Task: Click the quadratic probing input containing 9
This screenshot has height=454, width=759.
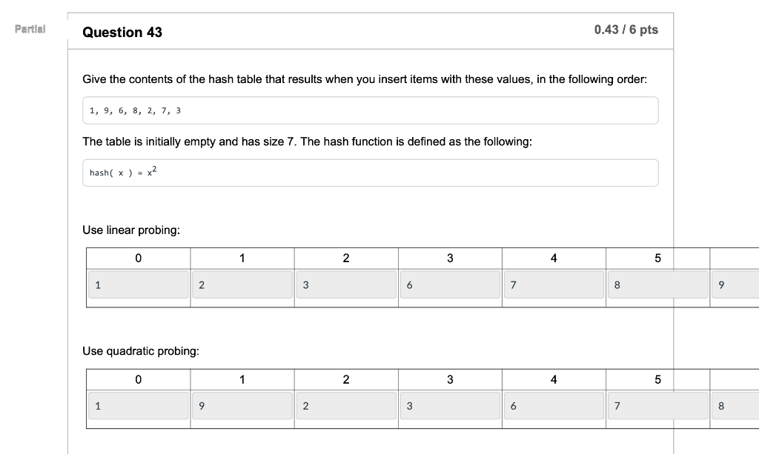Action: pos(242,405)
